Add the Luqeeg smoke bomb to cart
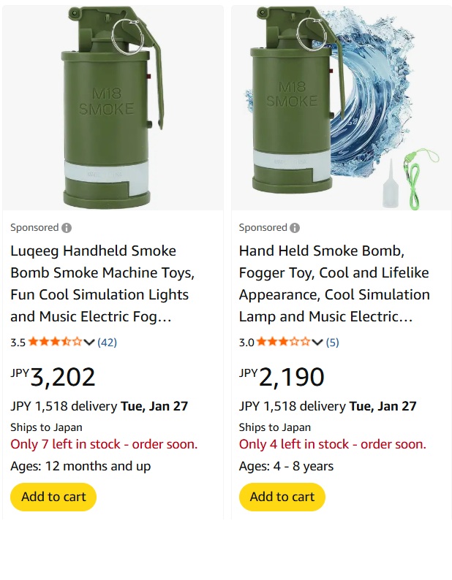452x580 pixels. [53, 497]
